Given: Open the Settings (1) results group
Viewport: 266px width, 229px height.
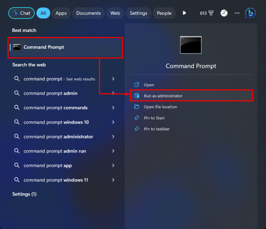Looking at the screenshot, I should tap(24, 194).
